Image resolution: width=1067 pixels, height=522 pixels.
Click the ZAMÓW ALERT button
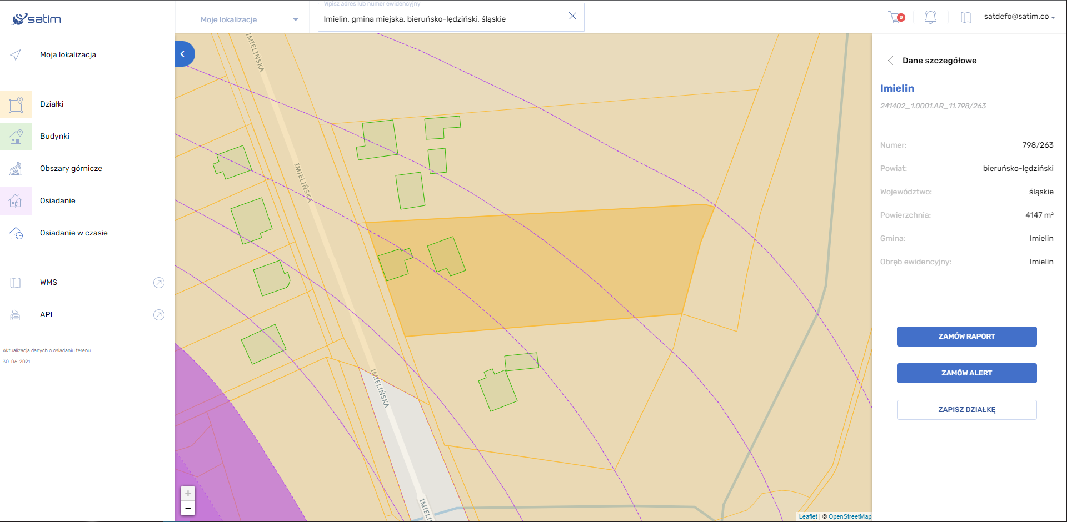tap(966, 373)
